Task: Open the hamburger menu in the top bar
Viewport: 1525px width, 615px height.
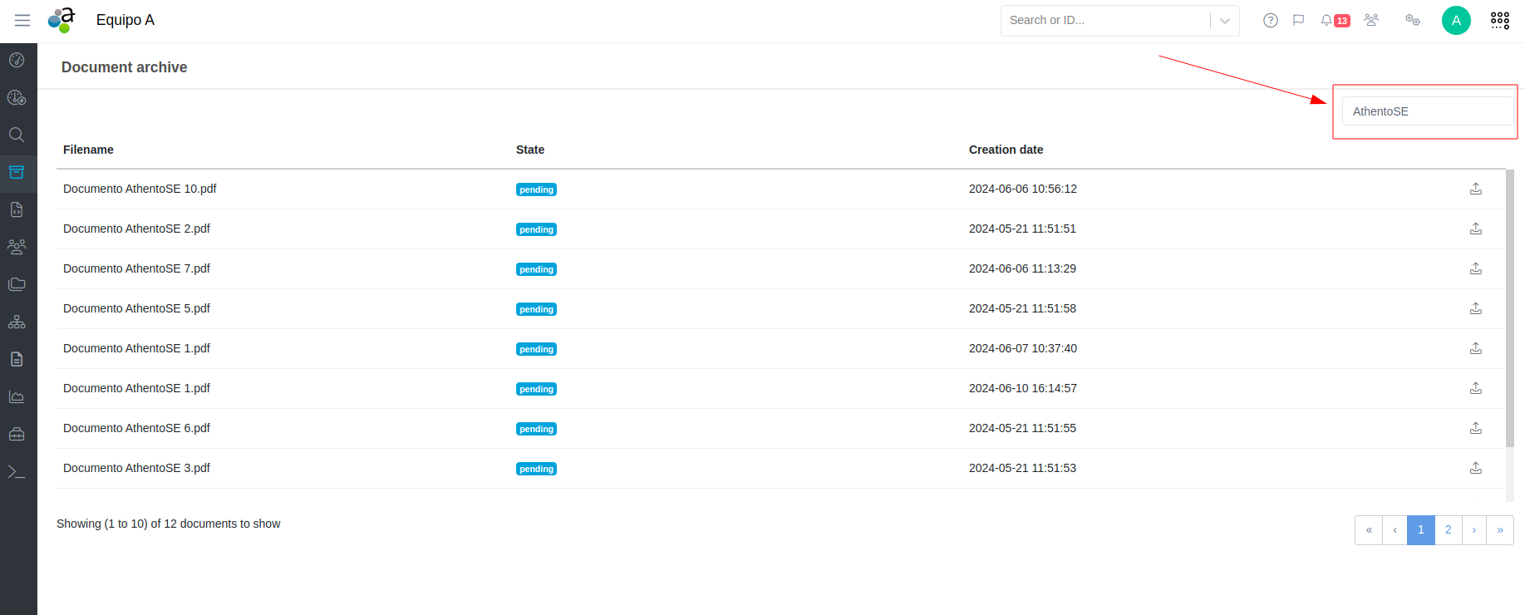Action: click(22, 20)
